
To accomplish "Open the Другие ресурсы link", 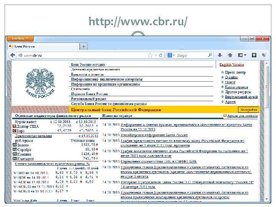I will click(x=238, y=92).
